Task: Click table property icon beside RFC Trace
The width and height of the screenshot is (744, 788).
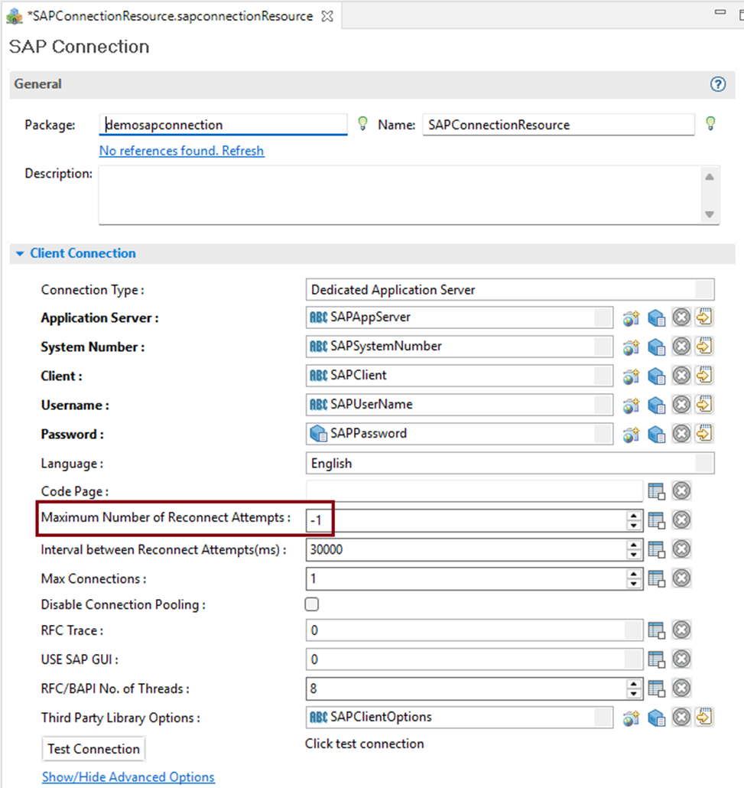Action: tap(657, 630)
